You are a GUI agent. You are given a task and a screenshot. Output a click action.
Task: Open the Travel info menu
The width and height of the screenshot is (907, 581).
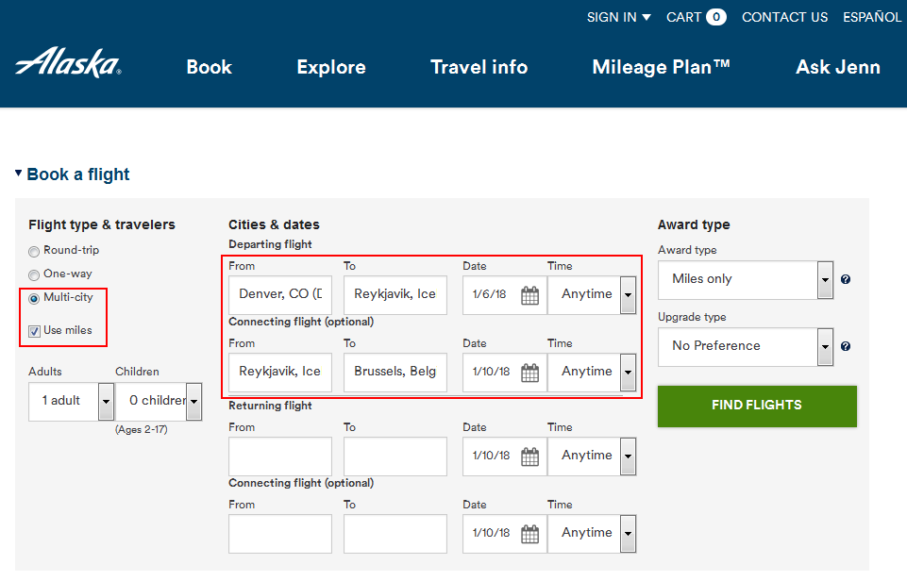point(479,67)
